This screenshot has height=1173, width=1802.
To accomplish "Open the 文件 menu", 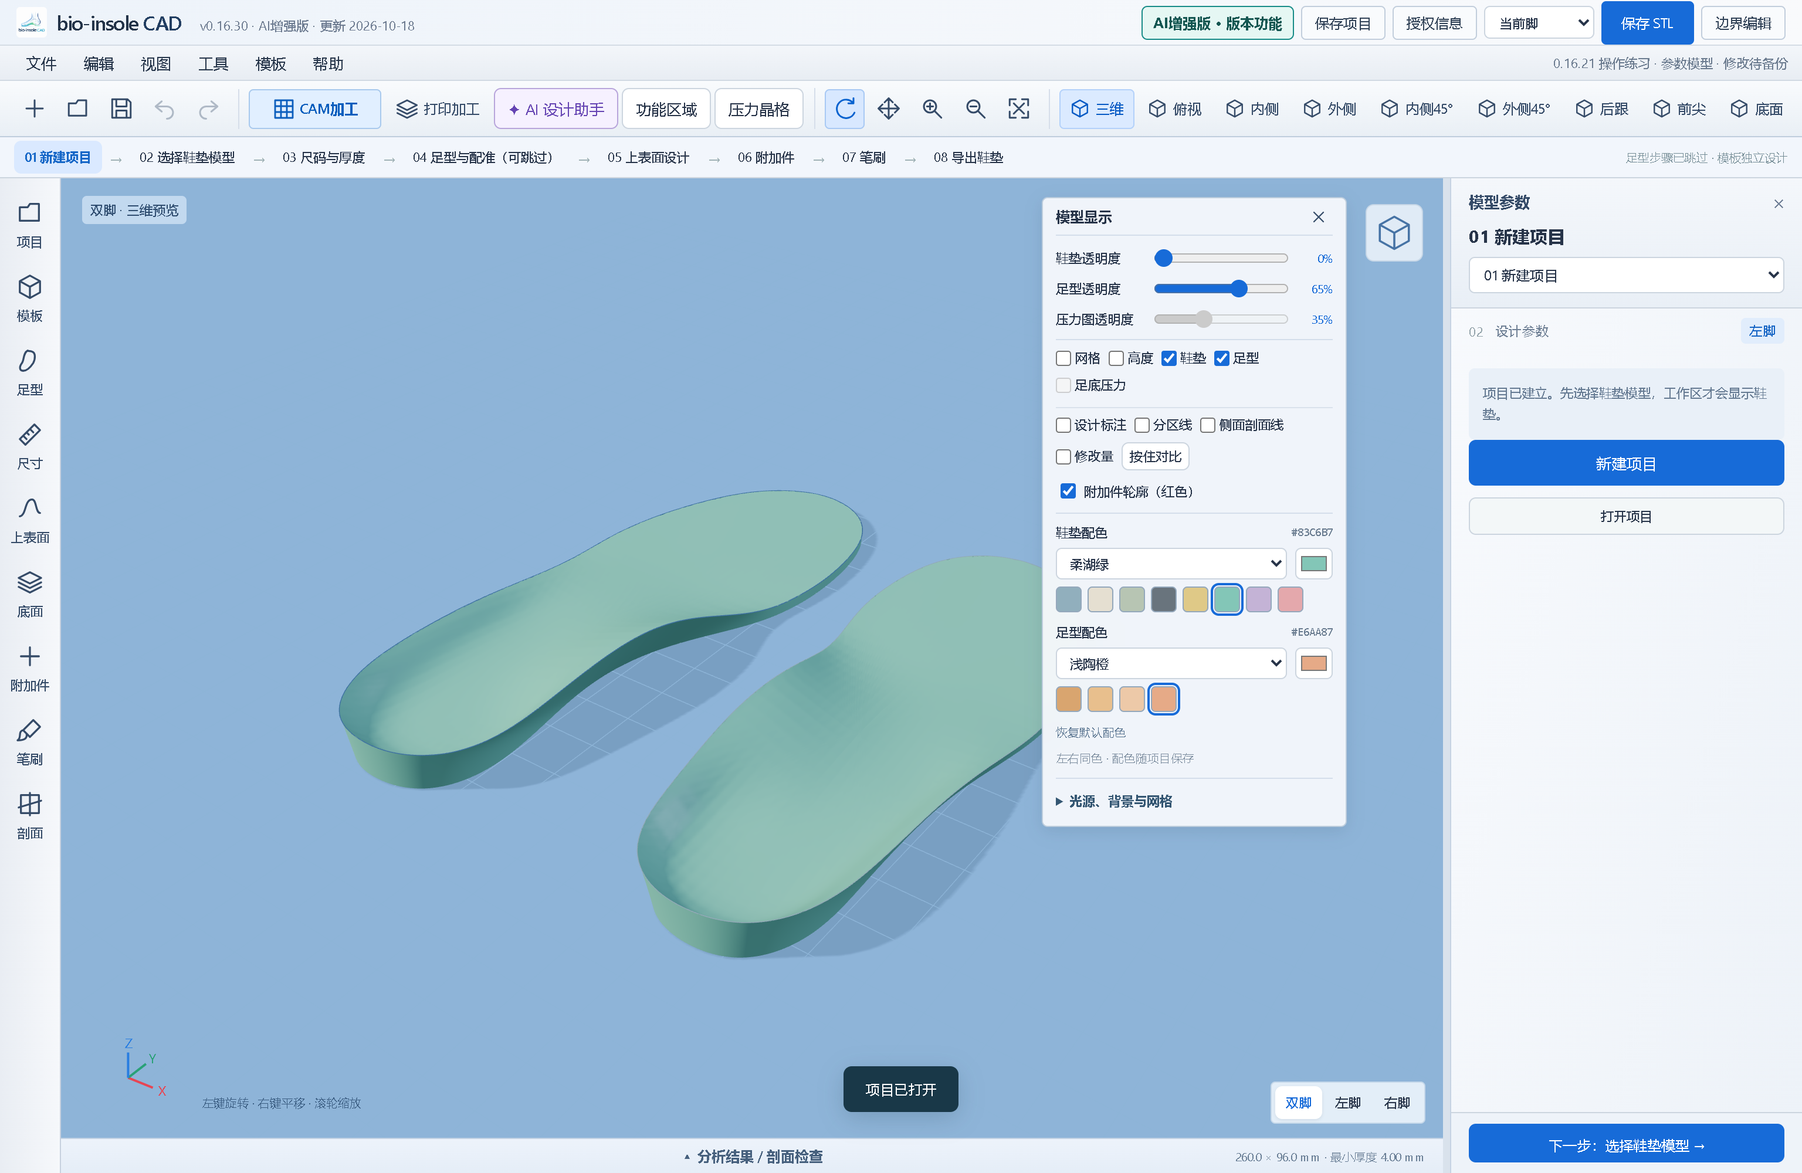I will tap(41, 63).
